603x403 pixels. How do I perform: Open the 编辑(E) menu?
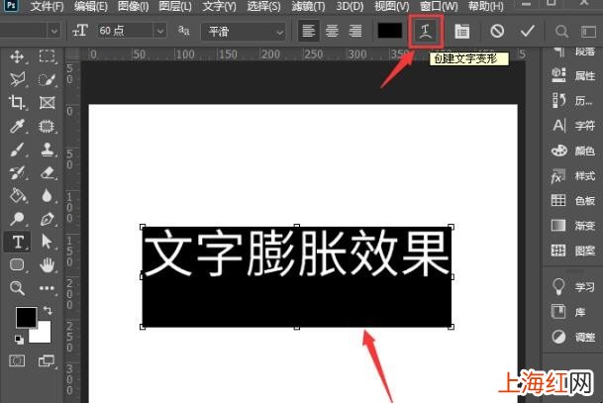coord(91,7)
